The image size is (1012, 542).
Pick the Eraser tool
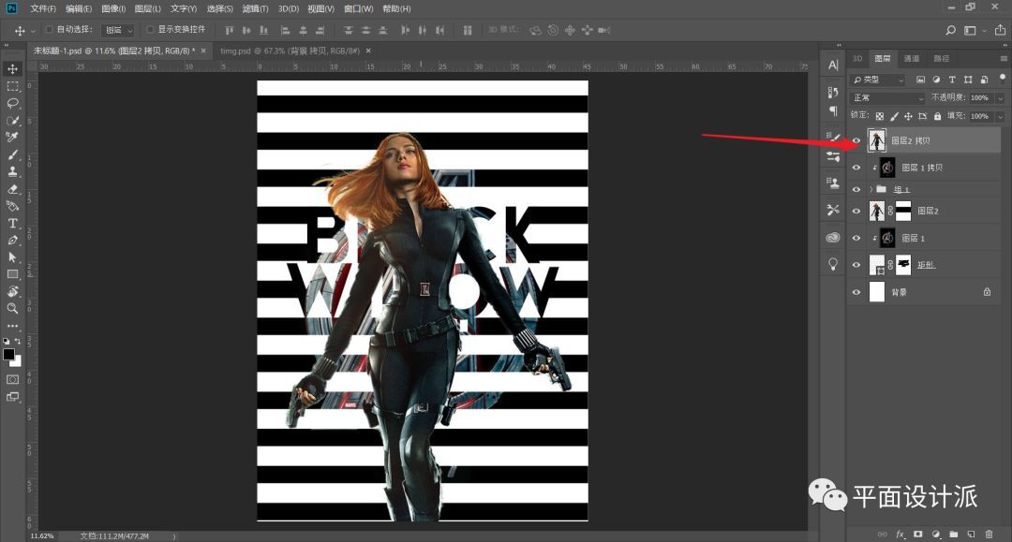click(x=13, y=189)
